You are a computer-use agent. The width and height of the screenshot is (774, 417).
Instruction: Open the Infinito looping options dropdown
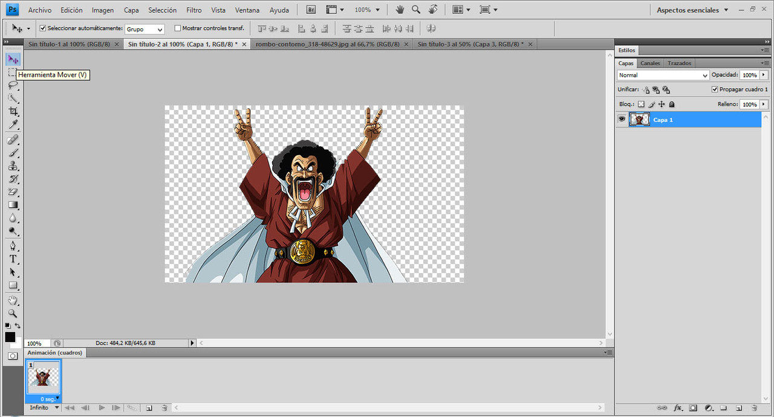[x=45, y=408]
